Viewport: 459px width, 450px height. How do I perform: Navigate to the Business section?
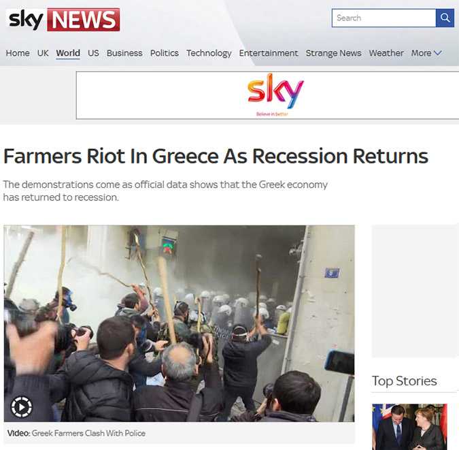point(124,53)
